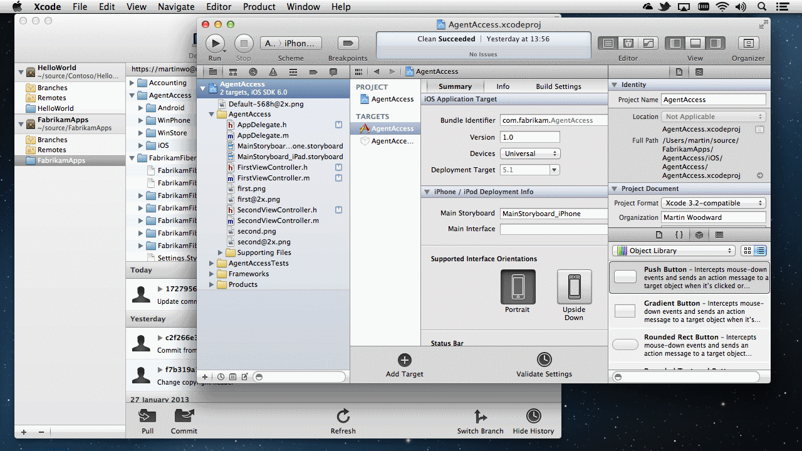Show the Symbol navigator

233,72
